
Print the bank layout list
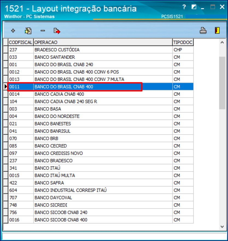tap(203, 31)
